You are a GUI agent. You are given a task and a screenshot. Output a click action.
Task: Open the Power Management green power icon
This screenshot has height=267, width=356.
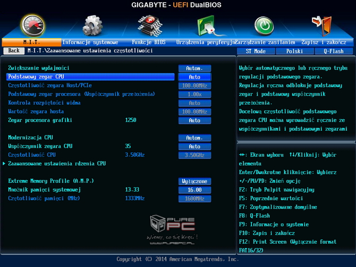[264, 26]
